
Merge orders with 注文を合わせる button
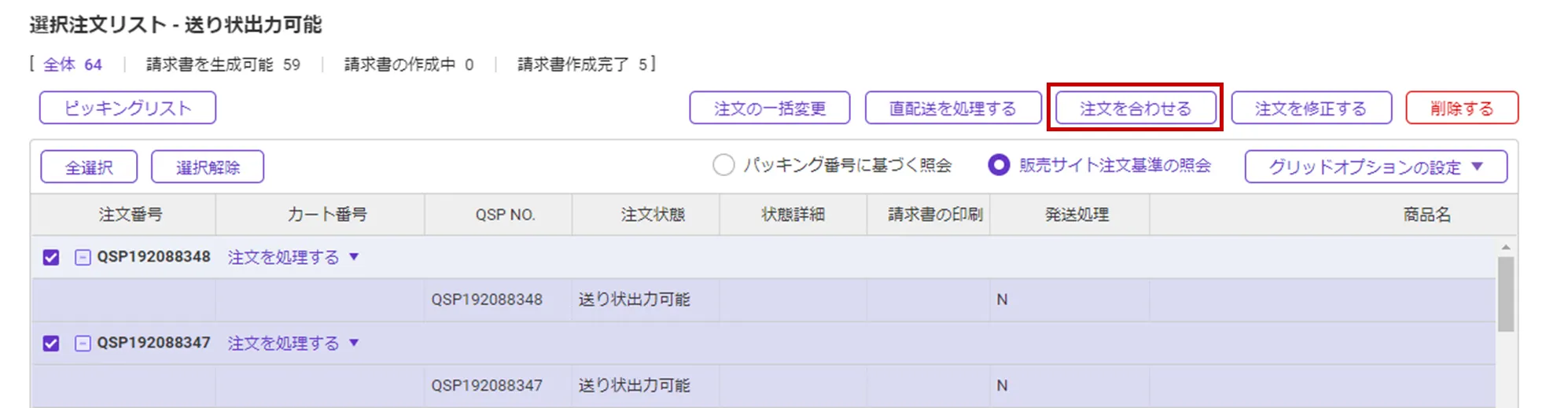1135,108
